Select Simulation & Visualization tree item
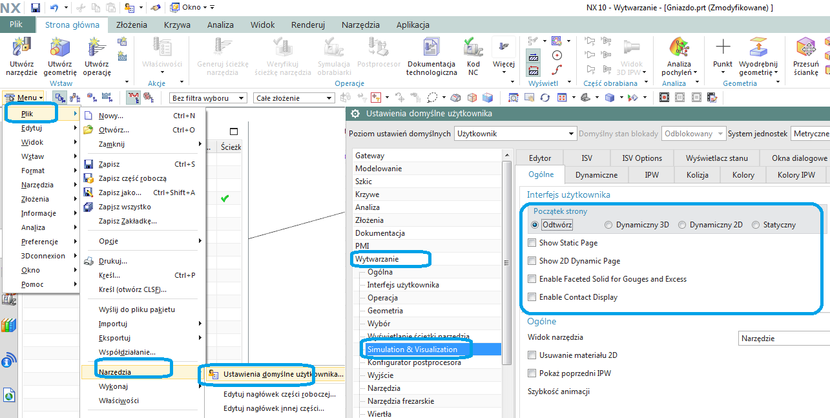 tap(412, 350)
